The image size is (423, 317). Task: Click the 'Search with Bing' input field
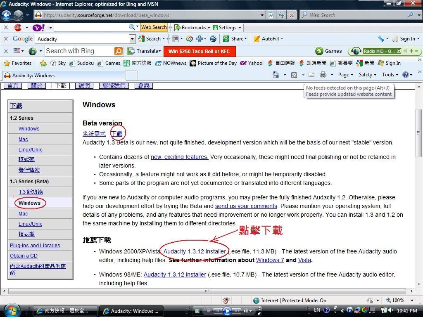pos(80,51)
